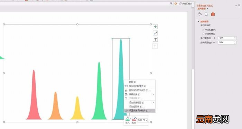The image size is (242, 129).
Task: Click the orange gear icon in top toolbar
Action: [176, 3]
